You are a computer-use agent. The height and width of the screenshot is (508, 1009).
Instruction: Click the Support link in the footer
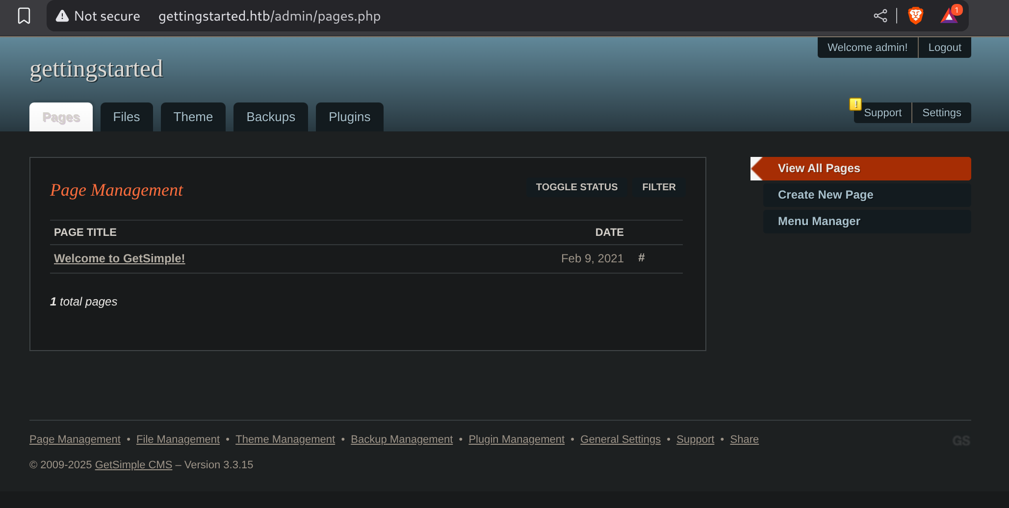(x=695, y=439)
